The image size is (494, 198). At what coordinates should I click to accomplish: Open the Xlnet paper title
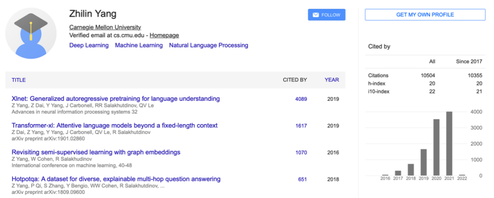116,99
